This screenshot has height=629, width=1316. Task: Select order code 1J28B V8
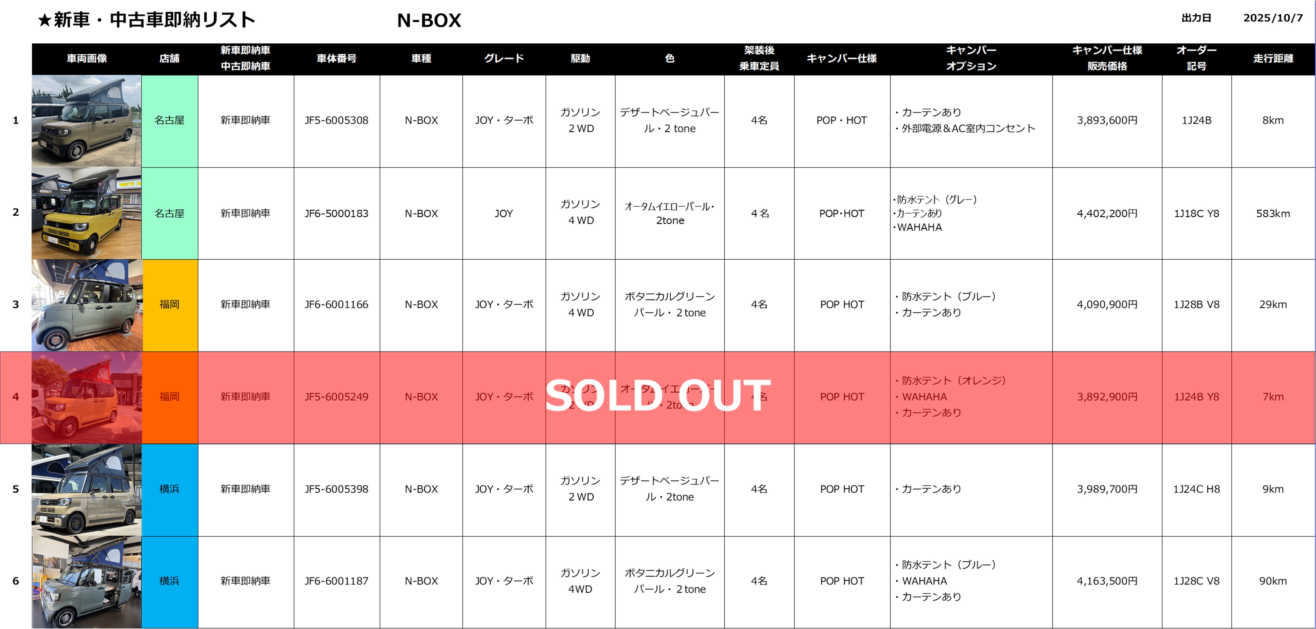coord(1196,305)
